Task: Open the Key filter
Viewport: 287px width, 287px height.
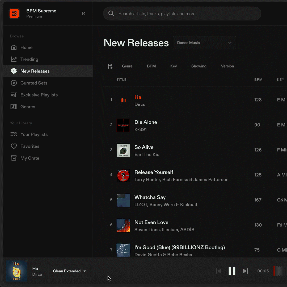Action: pos(174,66)
